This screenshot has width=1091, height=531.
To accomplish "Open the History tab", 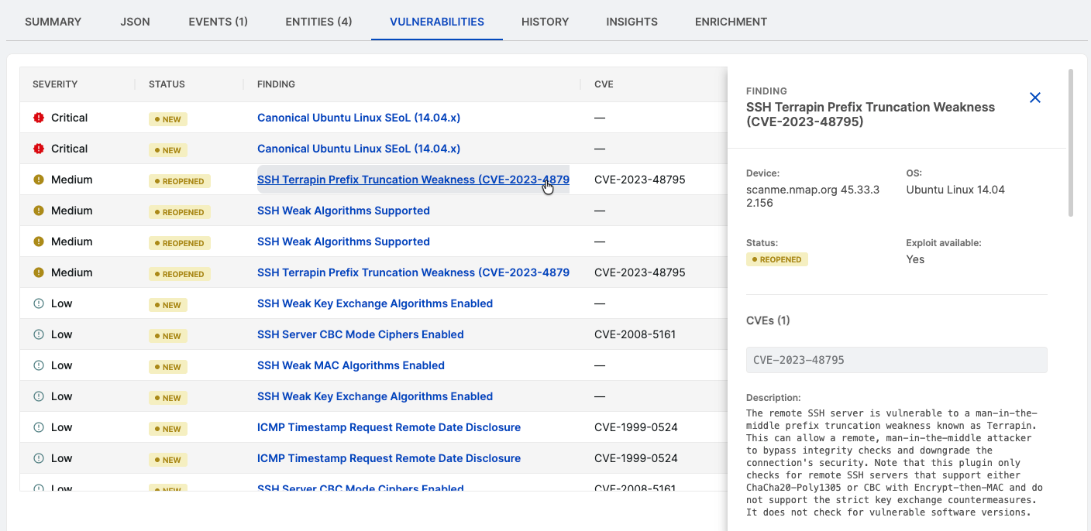I will [545, 22].
